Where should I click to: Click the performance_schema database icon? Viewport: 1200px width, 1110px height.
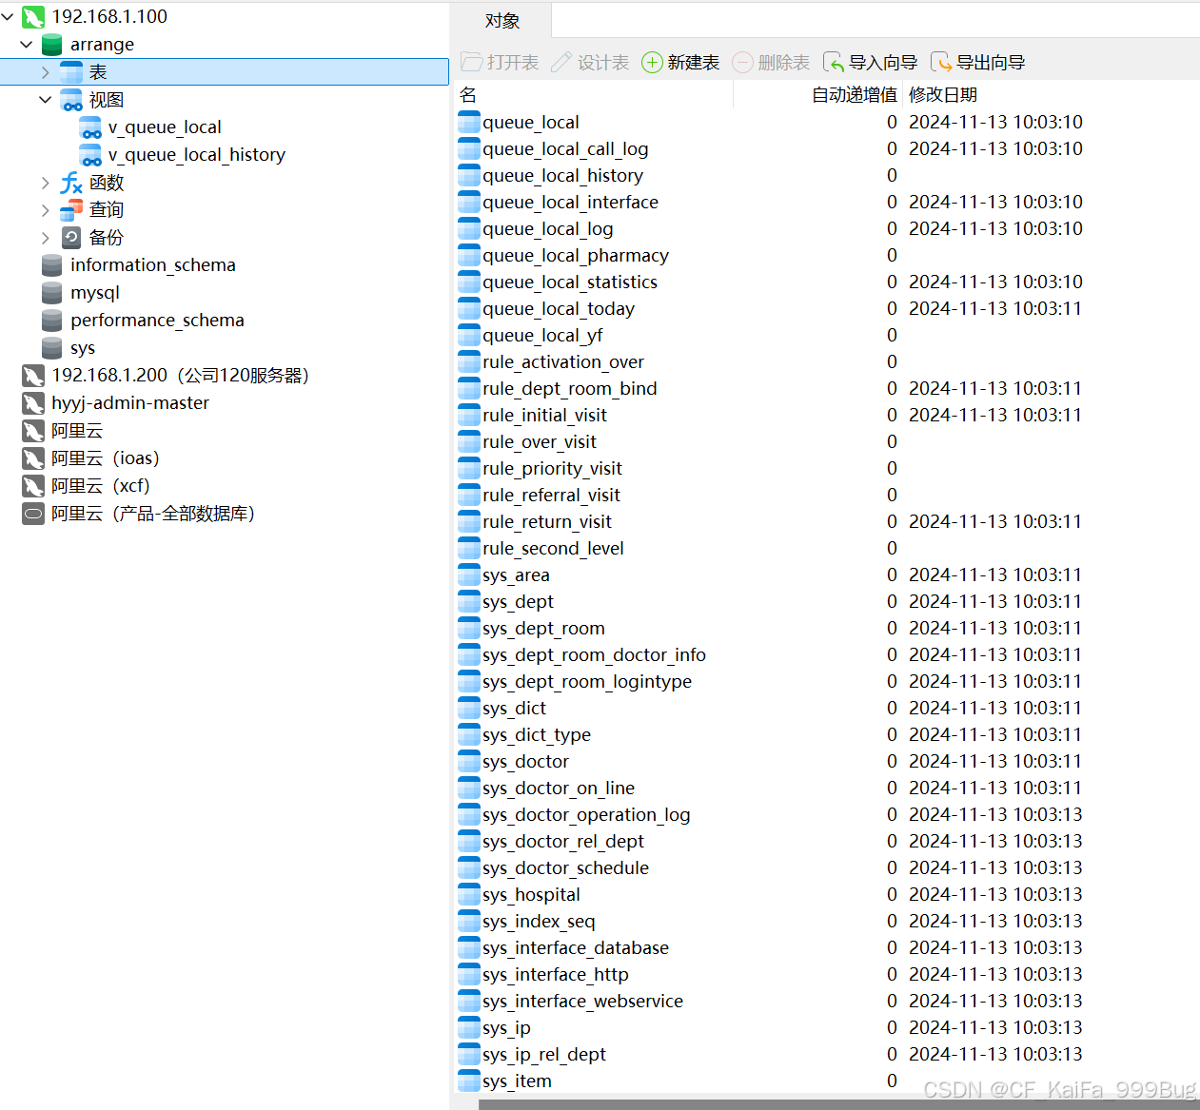[52, 321]
